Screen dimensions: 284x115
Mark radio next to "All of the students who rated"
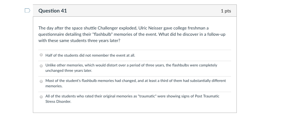point(41,97)
